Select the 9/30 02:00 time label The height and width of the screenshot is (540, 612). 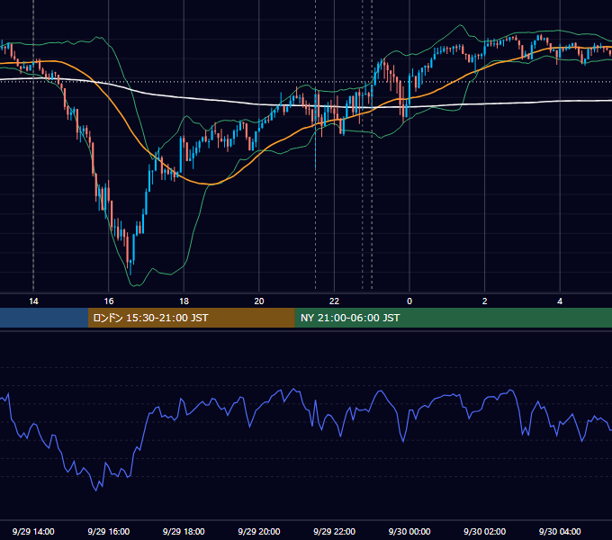click(x=484, y=531)
